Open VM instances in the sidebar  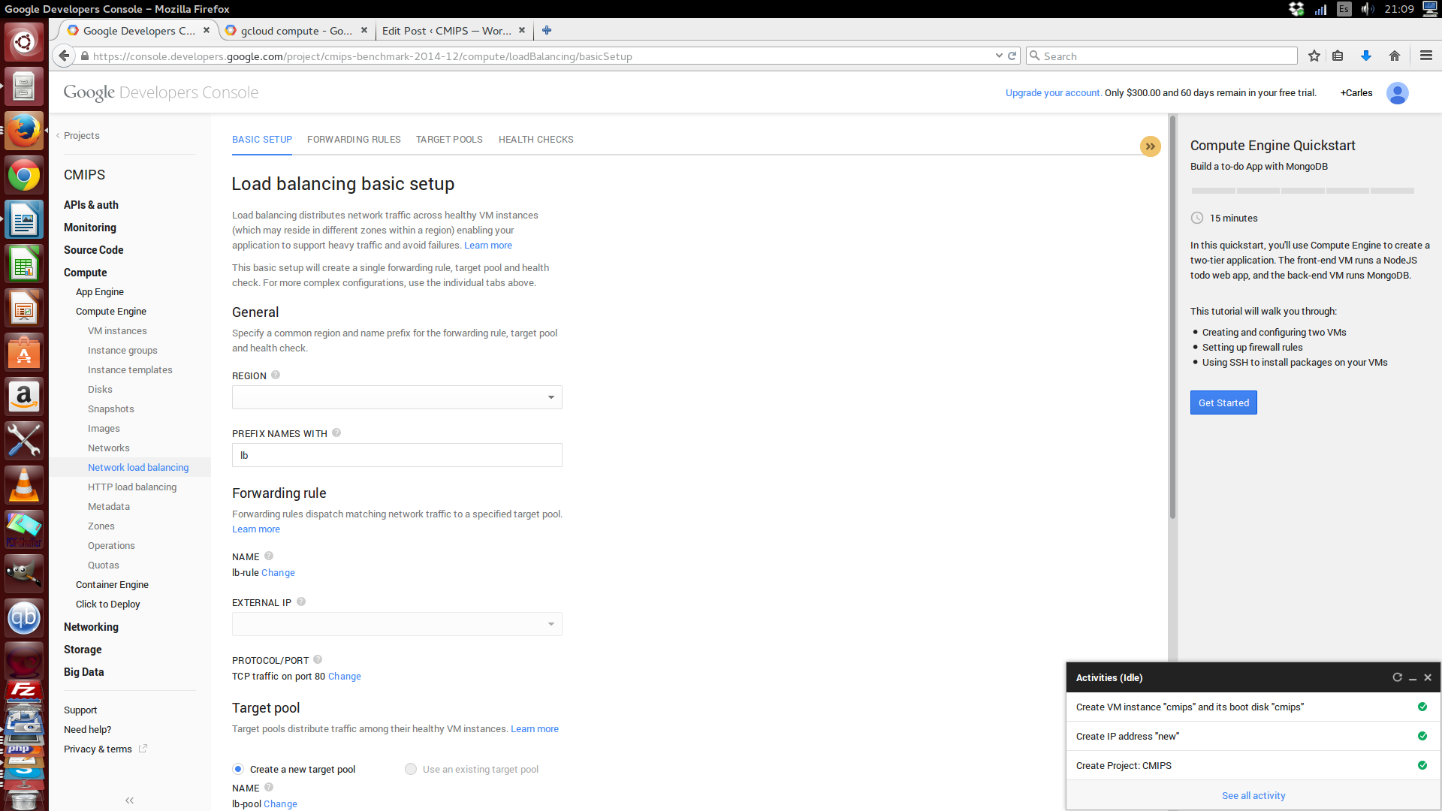[117, 331]
